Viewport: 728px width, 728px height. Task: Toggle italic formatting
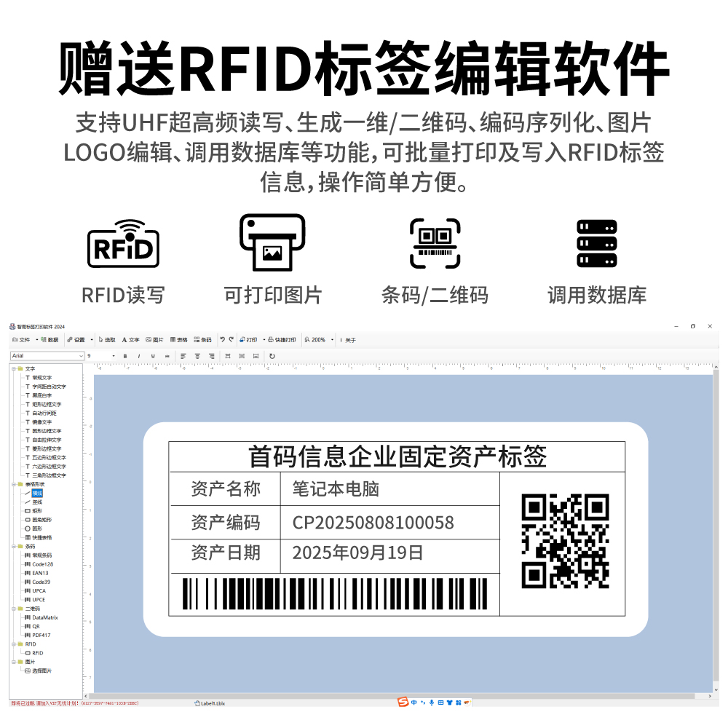[138, 356]
